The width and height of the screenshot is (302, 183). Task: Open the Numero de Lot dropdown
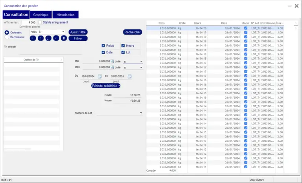(x=120, y=113)
